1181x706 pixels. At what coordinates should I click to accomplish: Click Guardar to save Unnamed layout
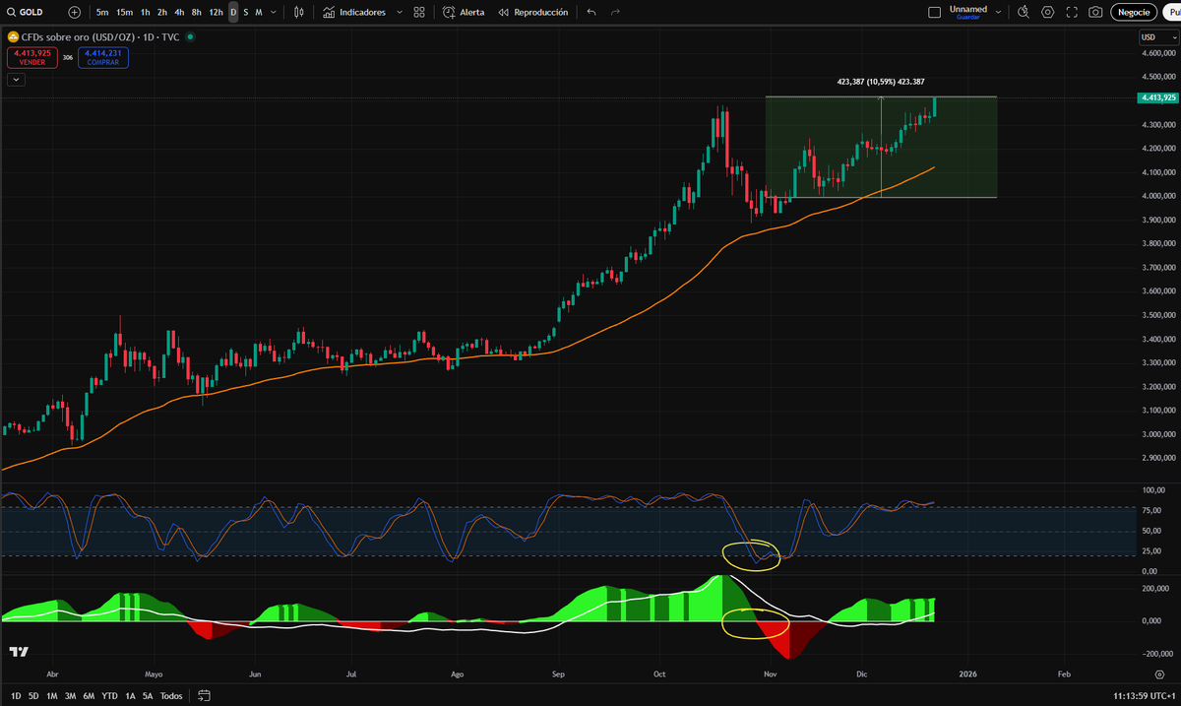coord(967,17)
